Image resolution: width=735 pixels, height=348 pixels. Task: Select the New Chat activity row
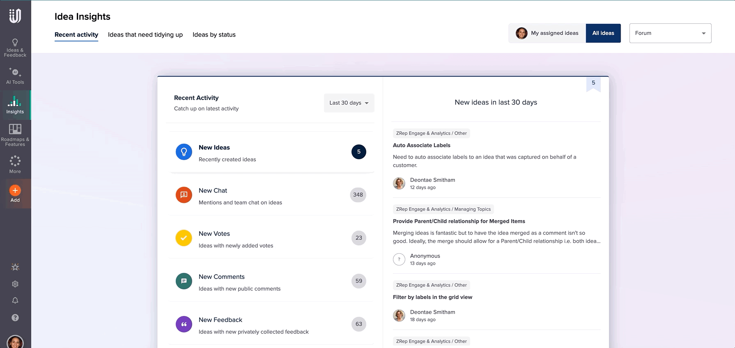coord(270,196)
